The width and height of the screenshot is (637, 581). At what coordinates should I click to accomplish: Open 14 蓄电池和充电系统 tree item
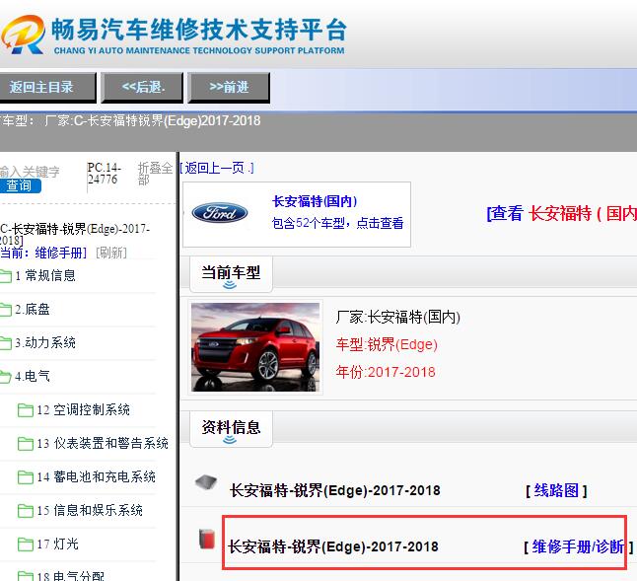coord(96,477)
